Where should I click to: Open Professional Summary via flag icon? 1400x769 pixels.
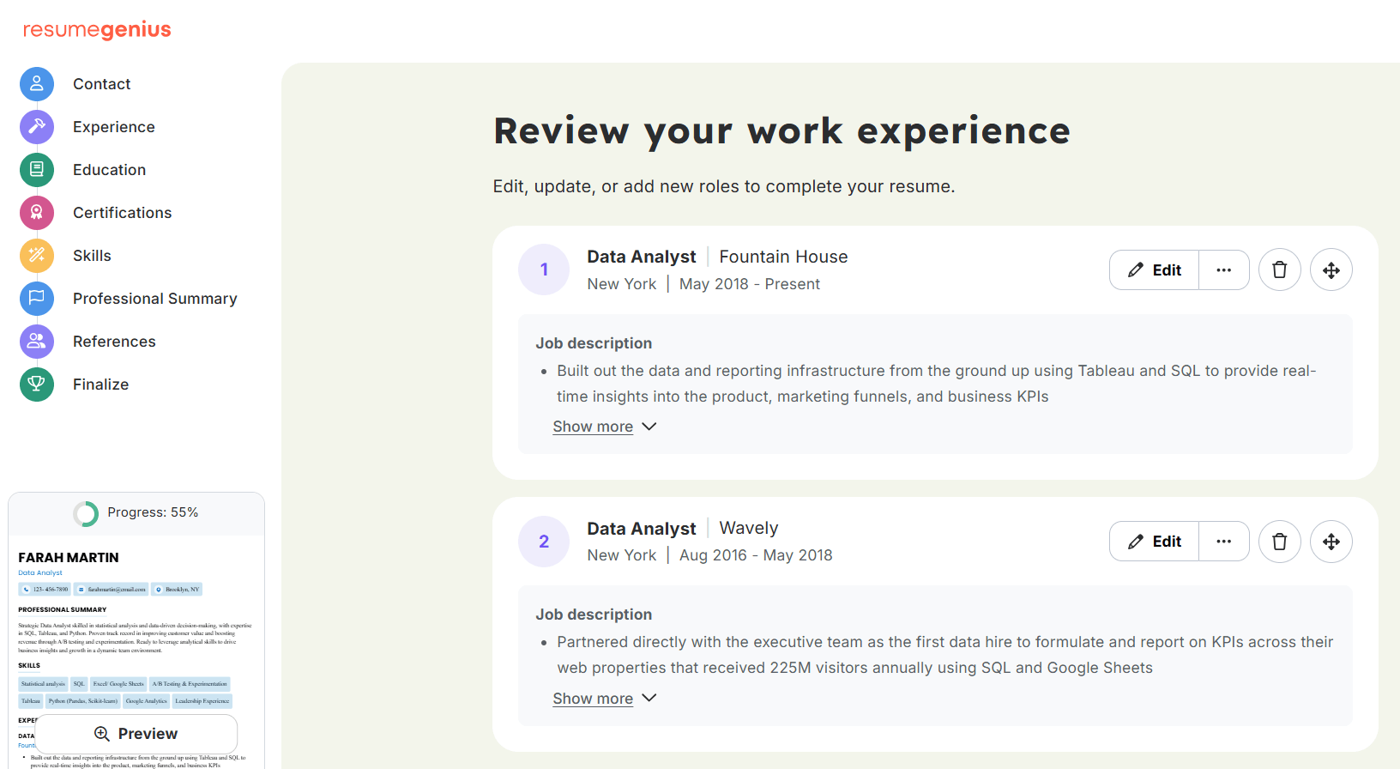[36, 298]
